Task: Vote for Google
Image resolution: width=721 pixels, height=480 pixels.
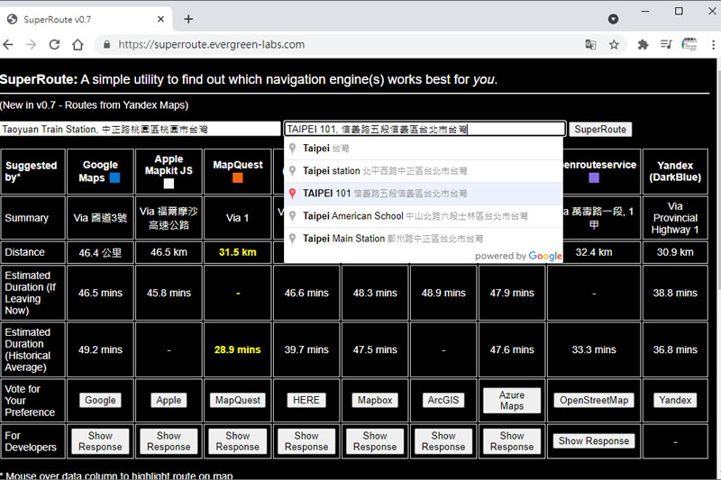Action: click(100, 400)
